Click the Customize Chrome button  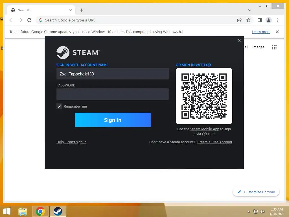pos(256,192)
